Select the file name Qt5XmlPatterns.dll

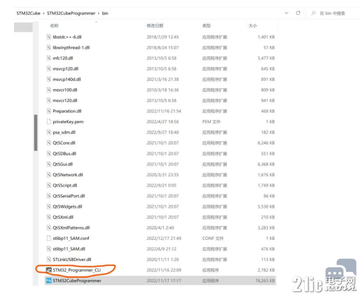[x=71, y=228]
